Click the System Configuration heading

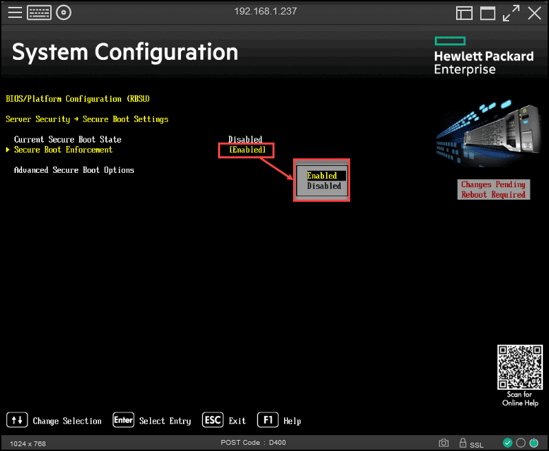(125, 52)
